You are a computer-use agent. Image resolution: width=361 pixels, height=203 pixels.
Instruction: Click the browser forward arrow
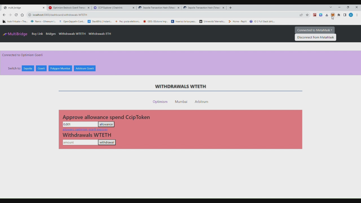click(10, 15)
